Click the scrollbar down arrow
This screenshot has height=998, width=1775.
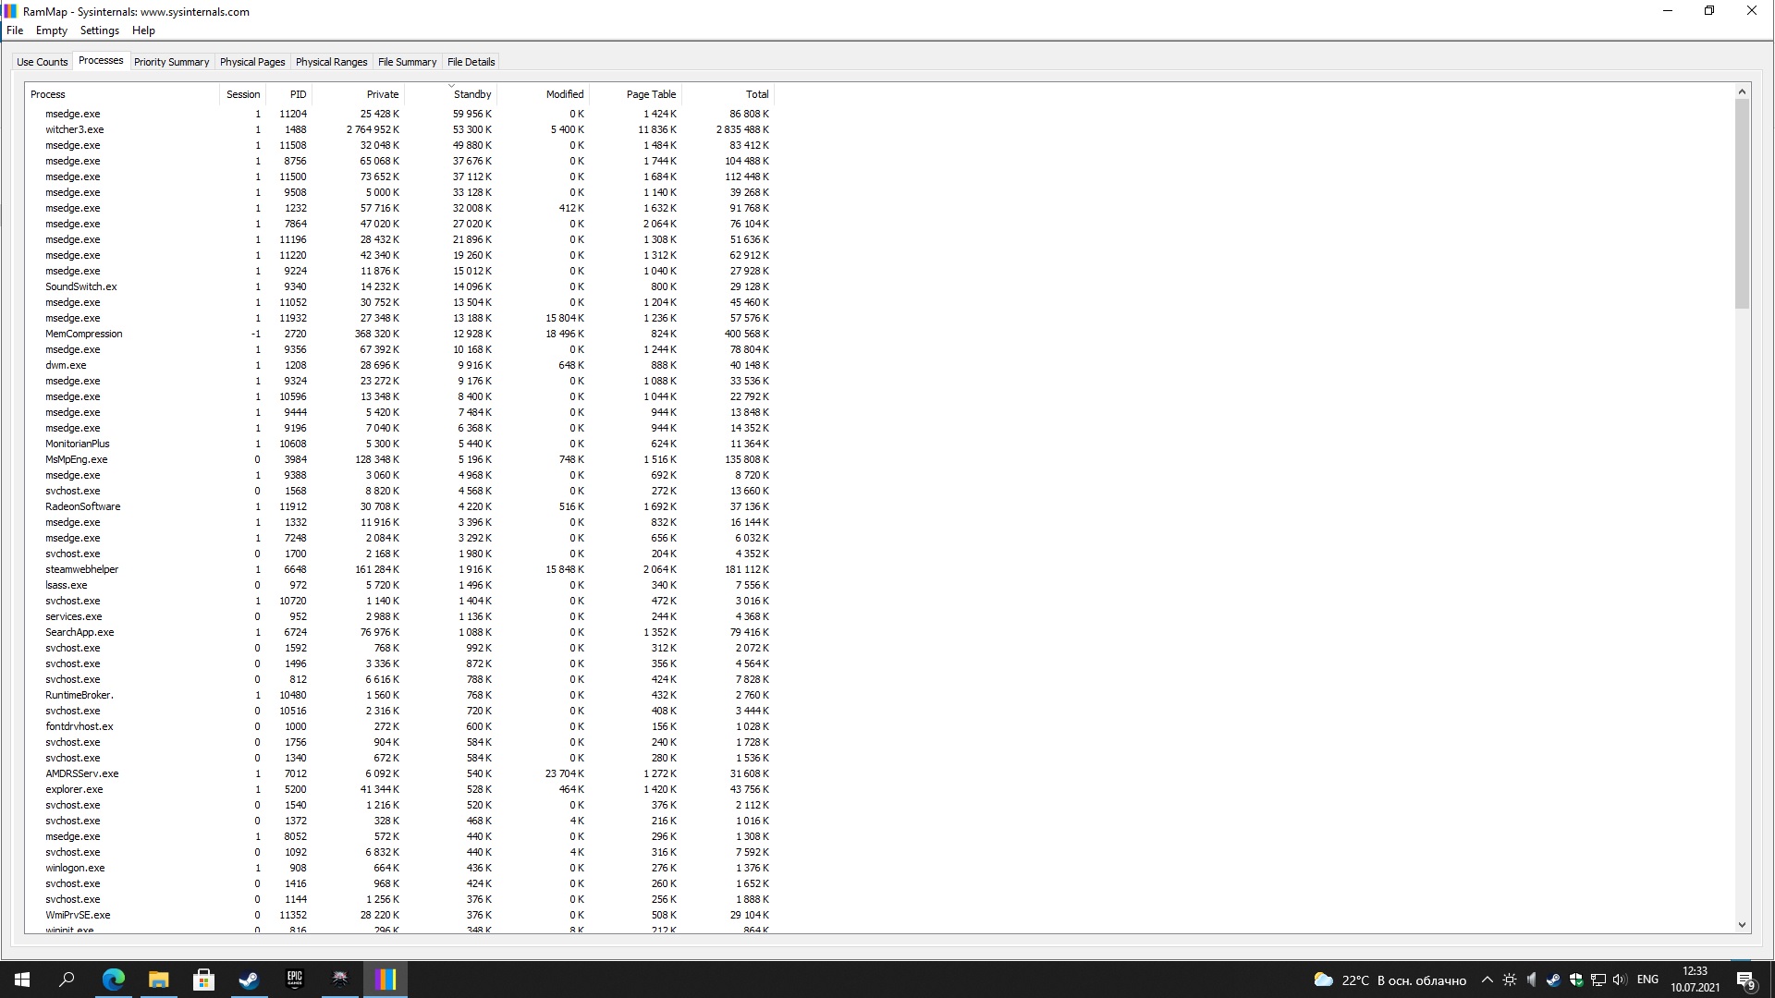pyautogui.click(x=1742, y=925)
